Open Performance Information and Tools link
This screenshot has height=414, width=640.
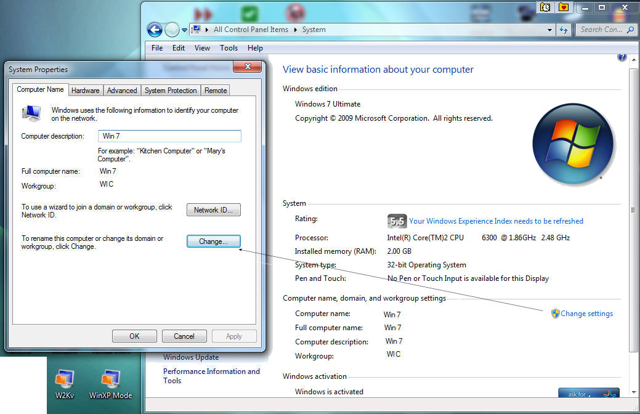pos(211,376)
